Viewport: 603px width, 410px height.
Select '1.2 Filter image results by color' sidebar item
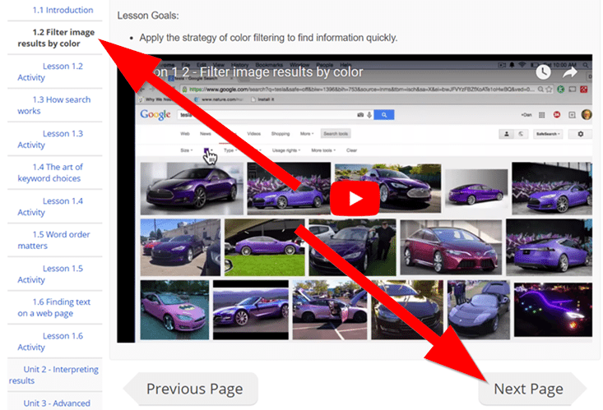[x=56, y=38]
